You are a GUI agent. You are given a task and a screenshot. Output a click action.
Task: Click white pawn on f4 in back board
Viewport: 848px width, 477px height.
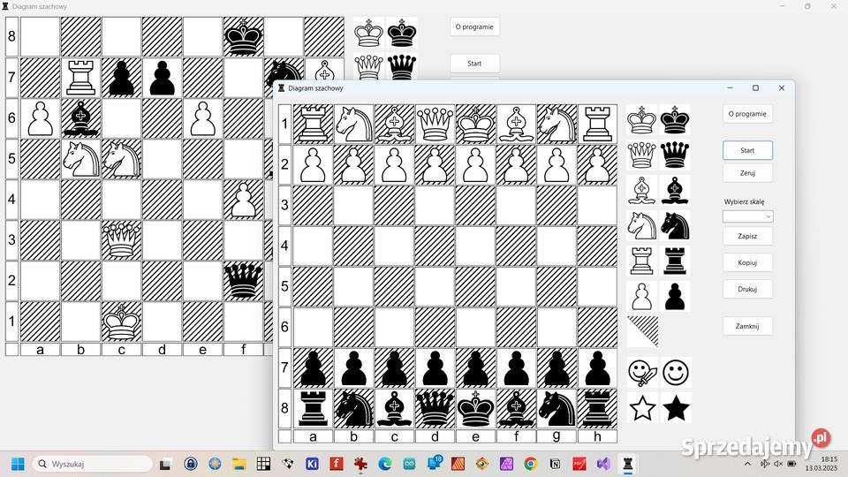pyautogui.click(x=244, y=200)
